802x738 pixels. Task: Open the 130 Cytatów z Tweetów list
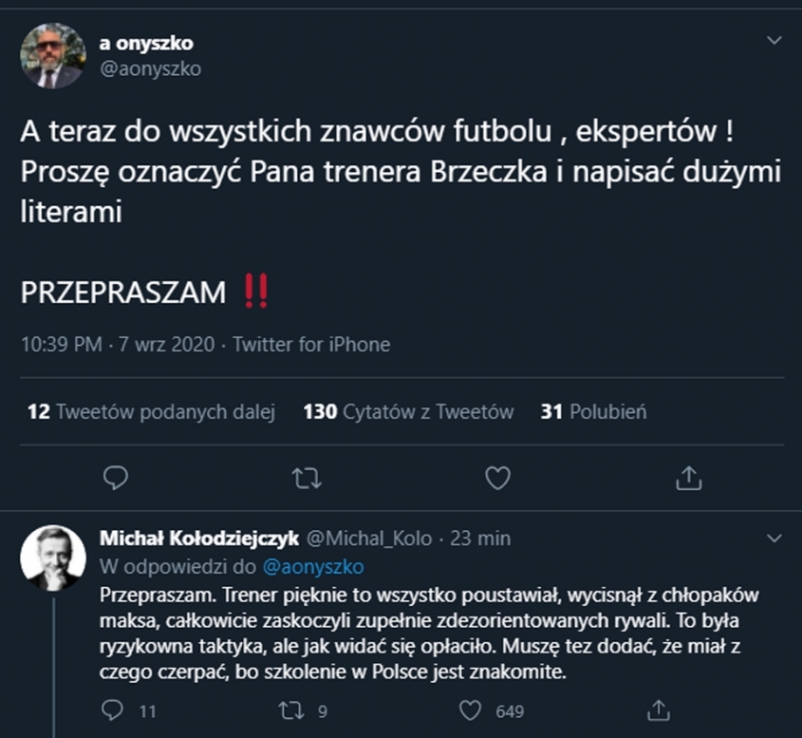click(408, 411)
